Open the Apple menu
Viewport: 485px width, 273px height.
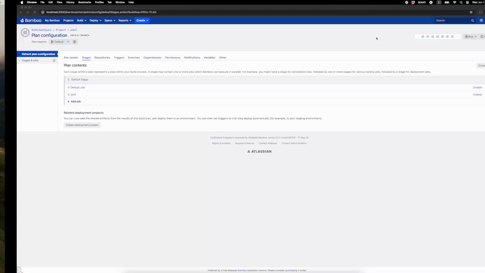[x=22, y=2]
